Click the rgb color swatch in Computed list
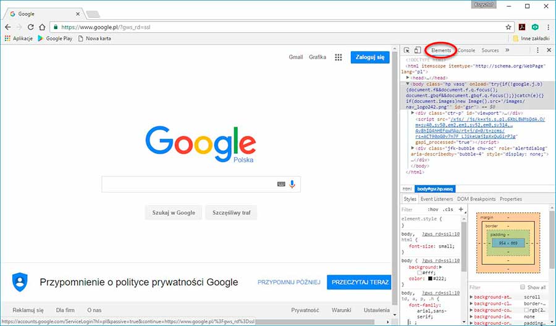Image resolution: width=556 pixels, height=326 pixels. tap(526, 310)
